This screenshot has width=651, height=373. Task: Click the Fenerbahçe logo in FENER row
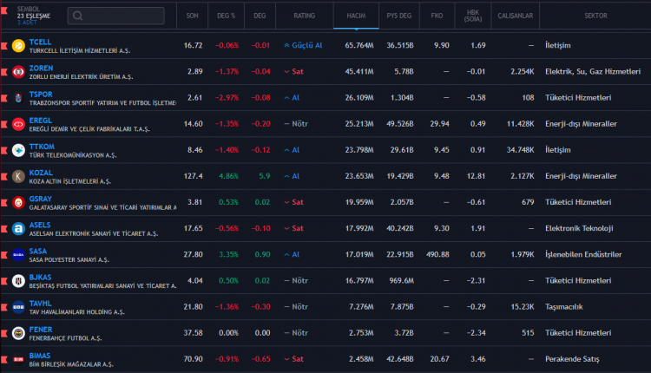pyautogui.click(x=18, y=333)
